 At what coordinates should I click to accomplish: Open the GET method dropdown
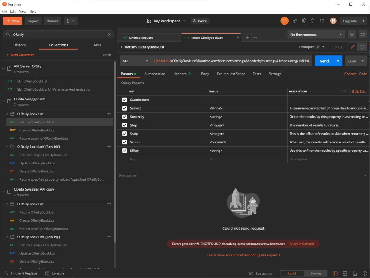tap(135, 61)
